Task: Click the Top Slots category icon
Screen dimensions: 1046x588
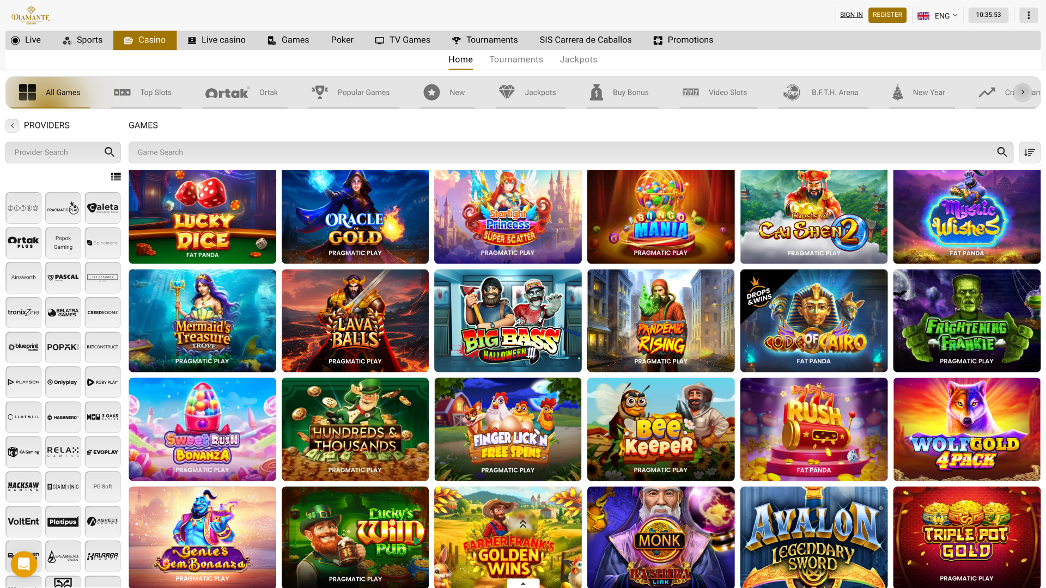Action: point(121,92)
